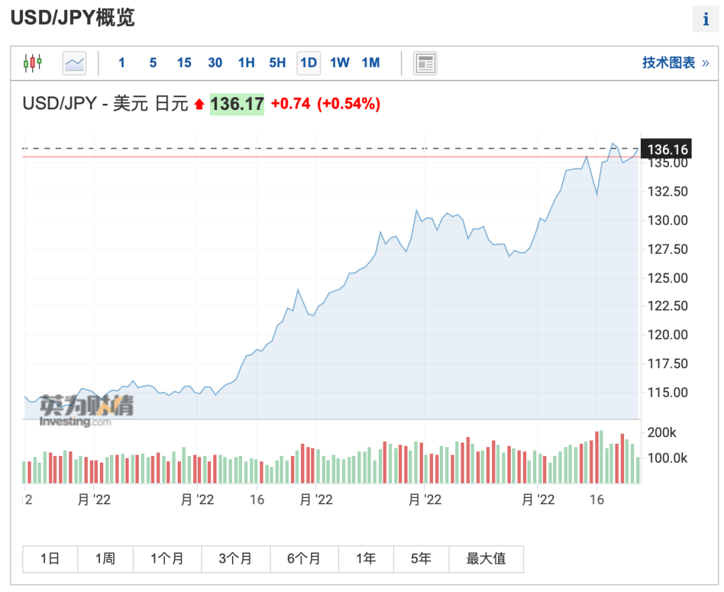724x592 pixels.
Task: Switch to candlestick chart type
Action: (32, 63)
